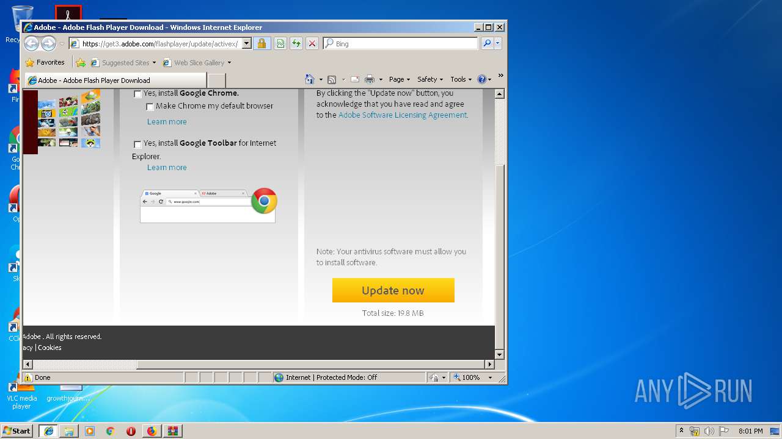Click the browser Forward arrow button
Viewport: 782px width, 439px height.
point(48,43)
